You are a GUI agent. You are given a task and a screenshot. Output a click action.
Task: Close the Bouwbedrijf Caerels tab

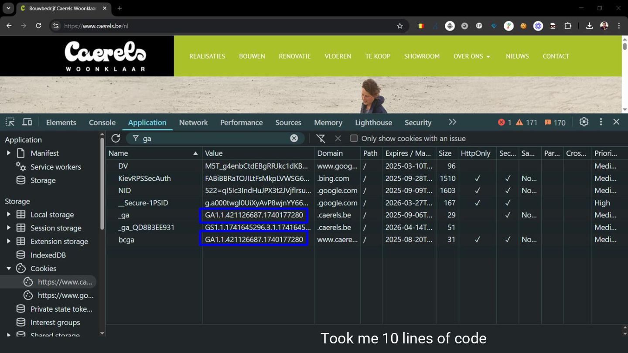[105, 8]
